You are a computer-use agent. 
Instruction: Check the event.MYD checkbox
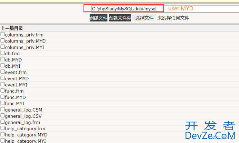[x=2, y=78]
